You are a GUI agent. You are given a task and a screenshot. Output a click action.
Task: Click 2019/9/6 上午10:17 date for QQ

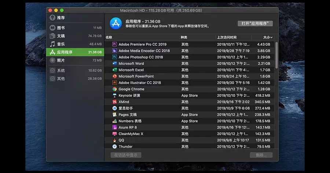(x=233, y=140)
